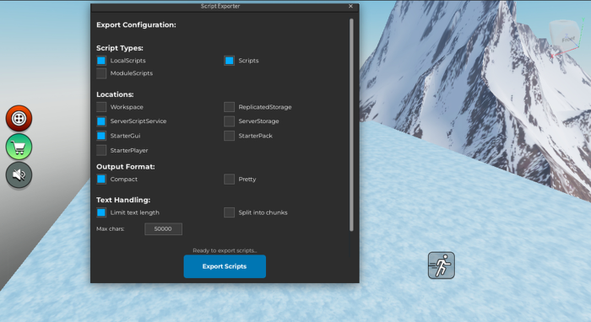Click the 'Text Handling:' heading
This screenshot has width=591, height=322.
(123, 200)
